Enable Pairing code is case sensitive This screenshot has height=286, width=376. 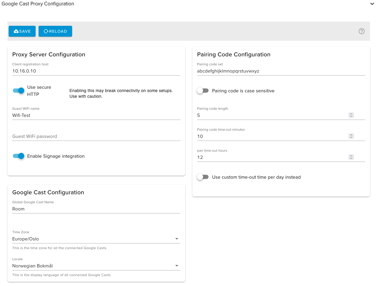click(203, 91)
